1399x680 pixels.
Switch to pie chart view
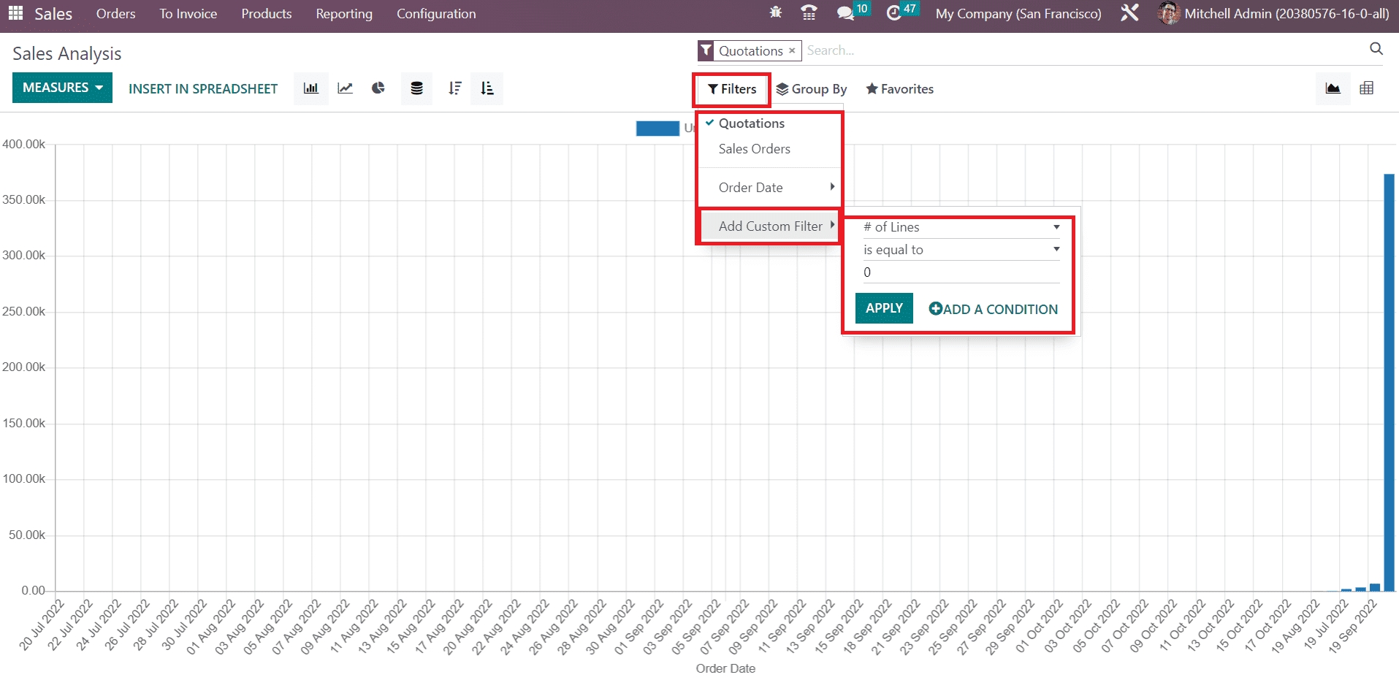tap(378, 88)
